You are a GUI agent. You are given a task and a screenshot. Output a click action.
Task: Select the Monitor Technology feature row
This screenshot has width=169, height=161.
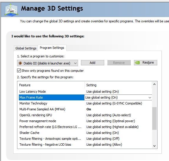[x=85, y=103]
